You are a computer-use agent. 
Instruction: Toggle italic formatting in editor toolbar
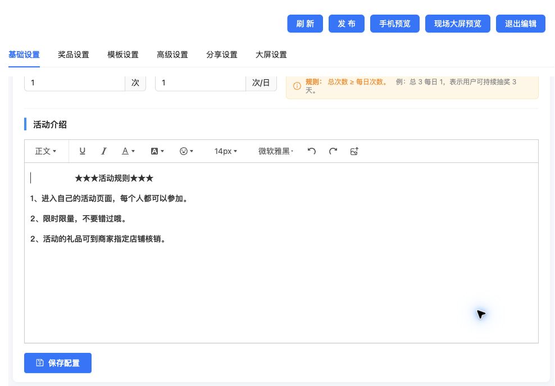point(104,151)
